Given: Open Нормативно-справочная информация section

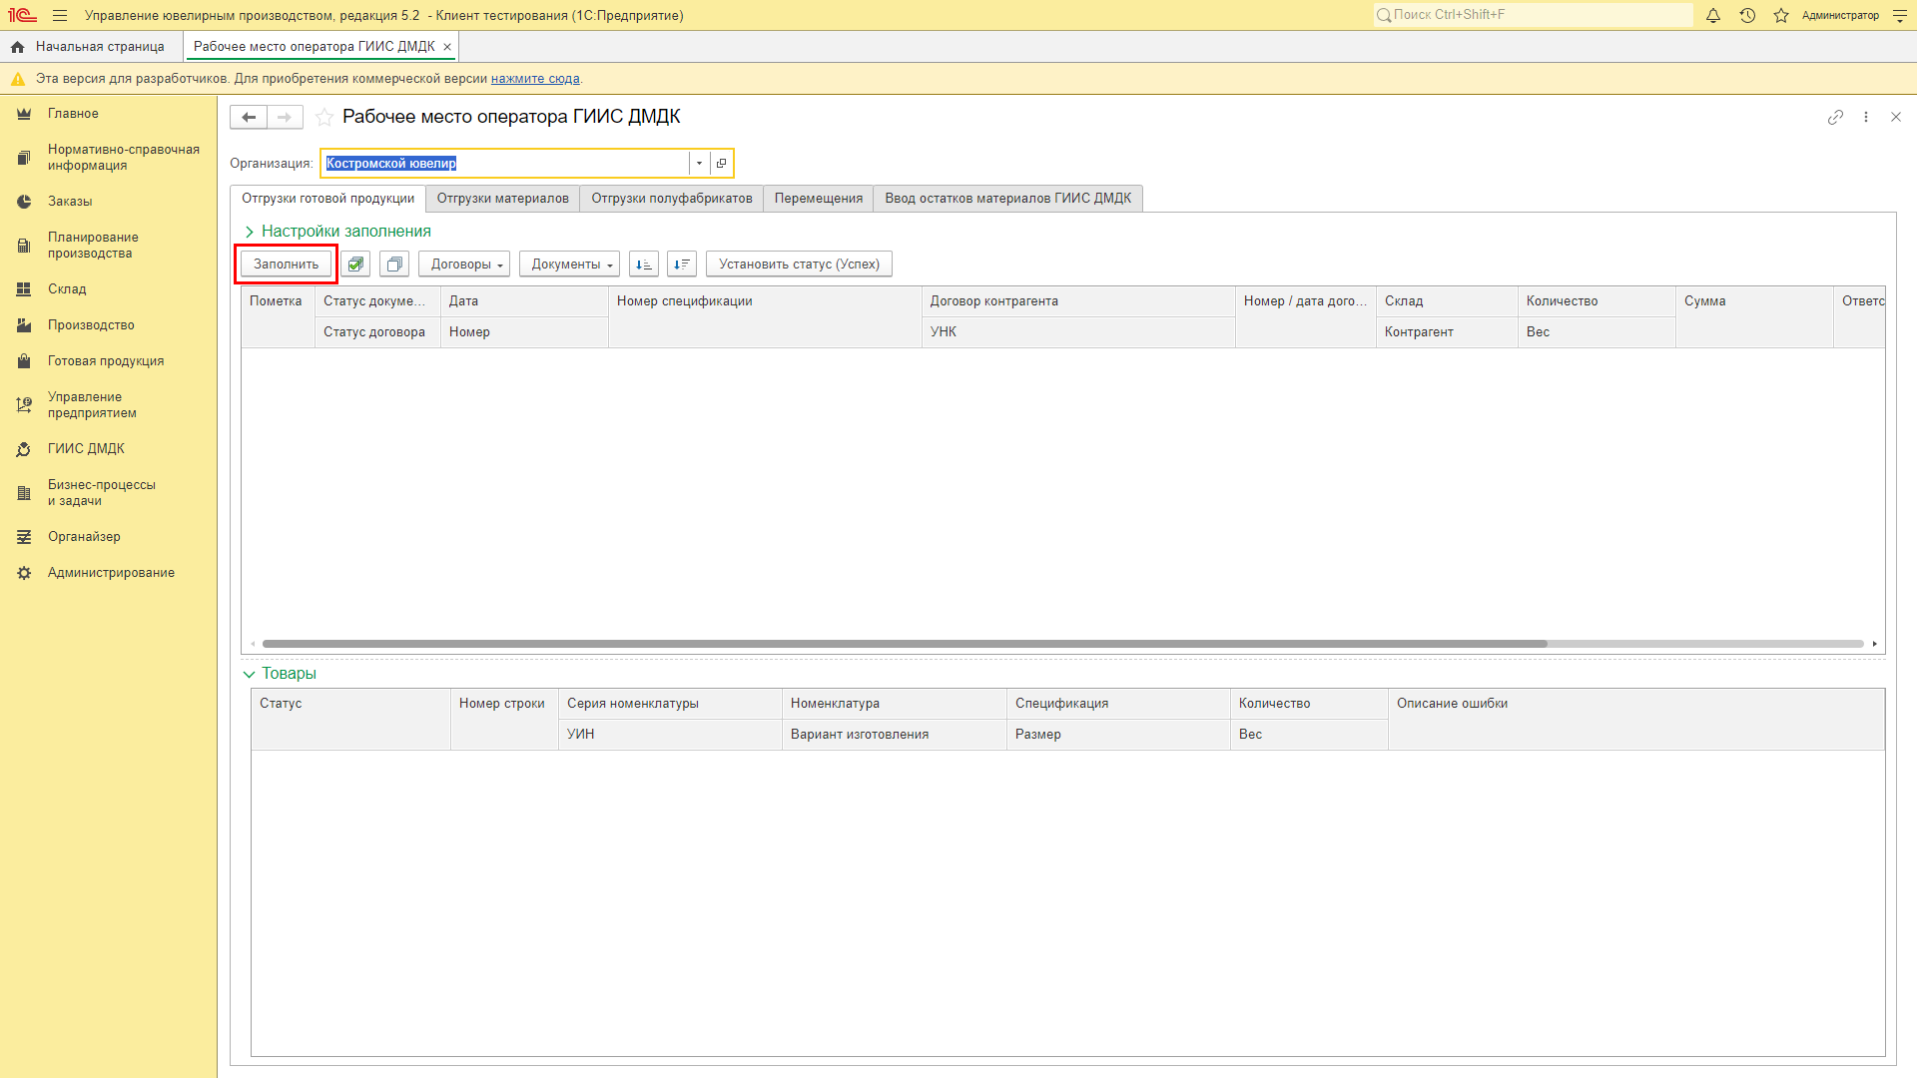Looking at the screenshot, I should (x=124, y=158).
